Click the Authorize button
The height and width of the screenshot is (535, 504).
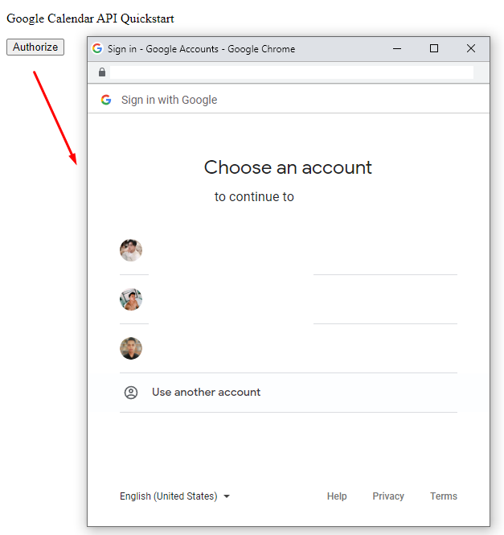[35, 47]
